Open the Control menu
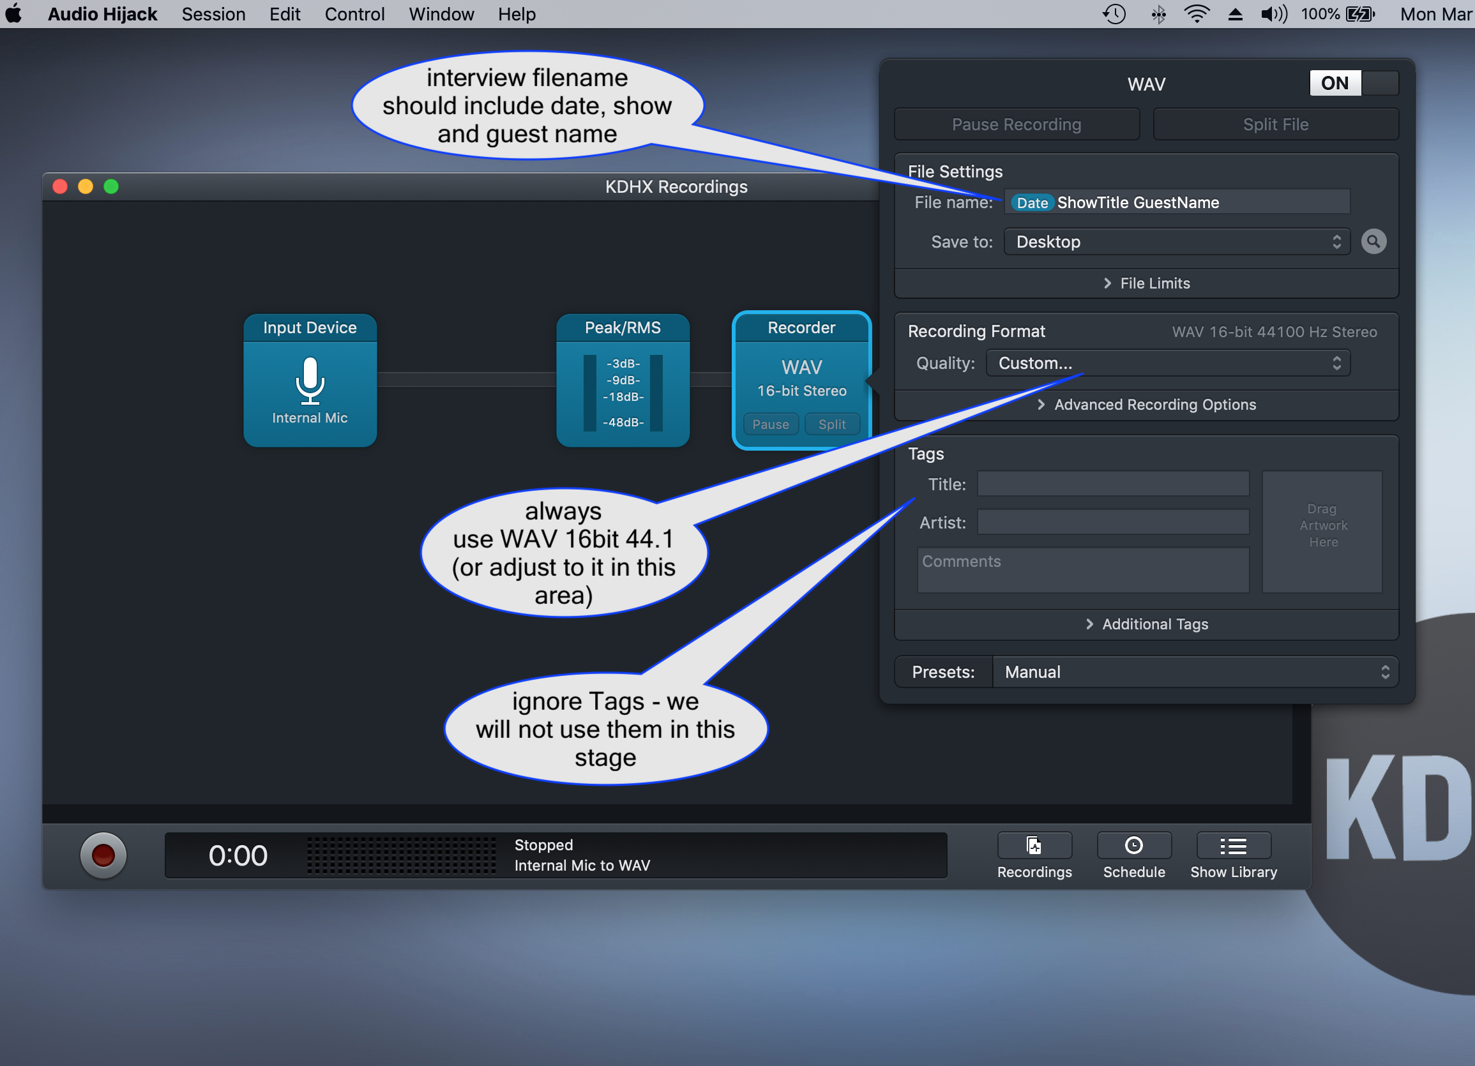The width and height of the screenshot is (1475, 1066). pyautogui.click(x=354, y=14)
